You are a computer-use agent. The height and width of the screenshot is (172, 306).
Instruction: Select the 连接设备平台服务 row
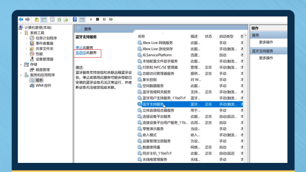(x=190, y=117)
